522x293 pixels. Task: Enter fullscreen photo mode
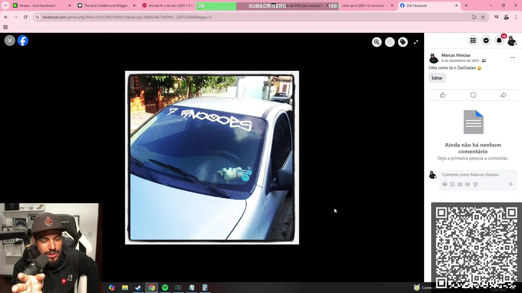click(416, 42)
